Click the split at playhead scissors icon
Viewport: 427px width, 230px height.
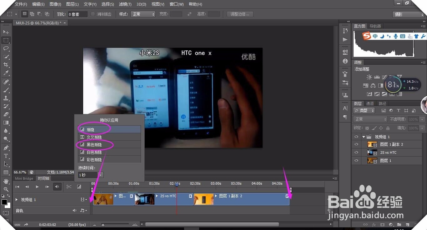[x=69, y=186]
